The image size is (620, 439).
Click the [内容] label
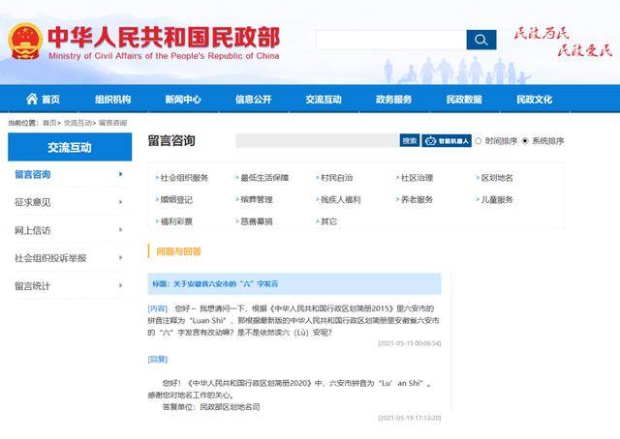coord(157,308)
